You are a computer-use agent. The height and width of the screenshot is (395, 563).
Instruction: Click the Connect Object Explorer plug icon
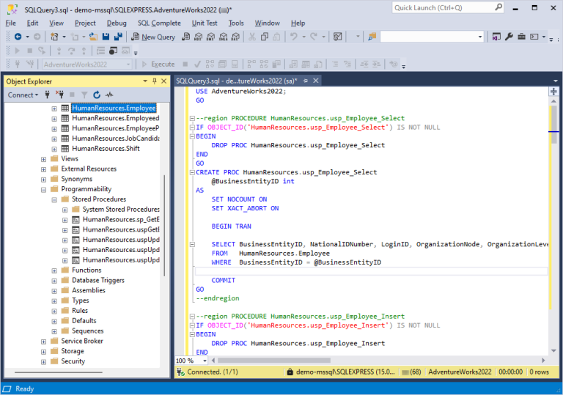(48, 95)
